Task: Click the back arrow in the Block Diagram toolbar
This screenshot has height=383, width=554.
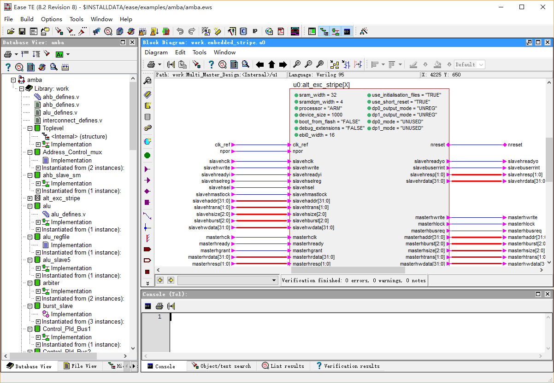Action: coord(260,64)
